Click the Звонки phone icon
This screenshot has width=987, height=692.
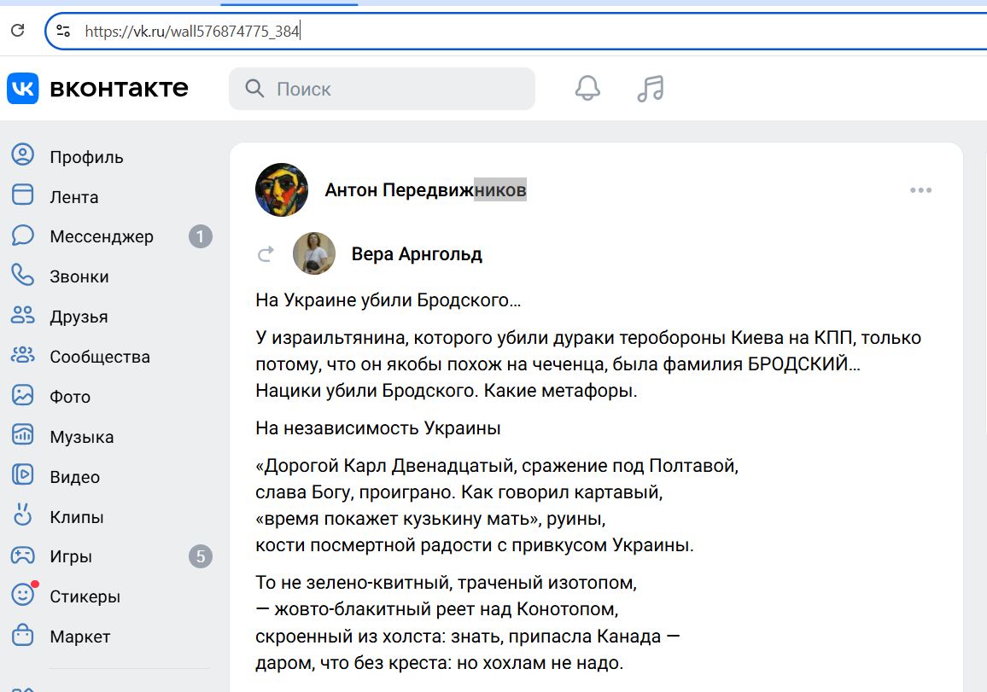click(23, 275)
